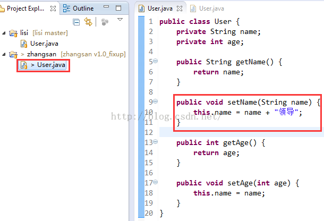Collapse the lisi project node
Screen dimensions: 324x221
point(4,33)
